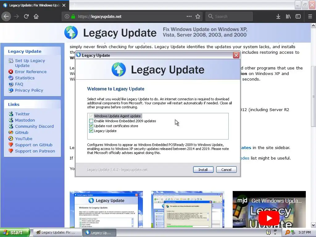The height and width of the screenshot is (237, 316).
Task: Click the Legacy Update globe logo on webpage header
Action: (x=71, y=32)
